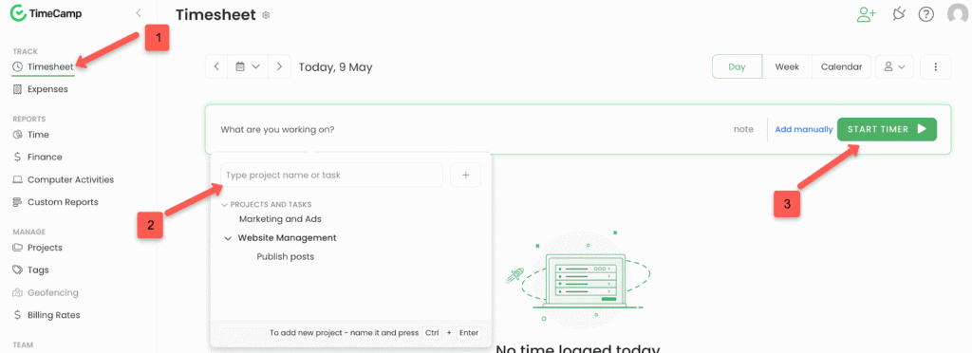Viewport: 972px width, 353px height.
Task: Open the calendar date picker dropdown
Action: (248, 66)
